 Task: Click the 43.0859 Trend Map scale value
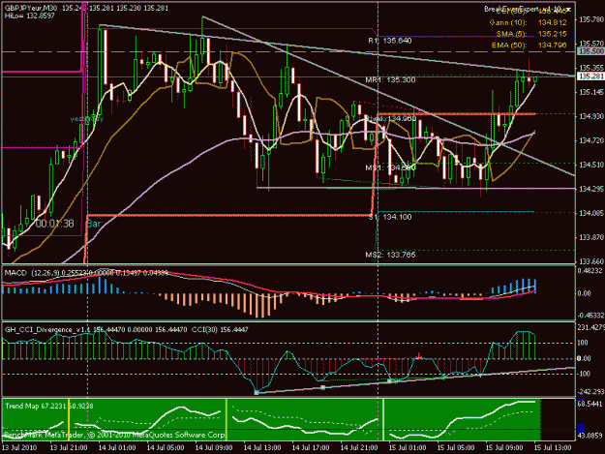tap(590, 436)
